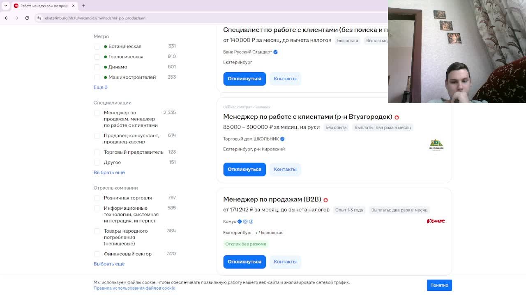Viewport: 526px width, 295px height.
Task: Respond to Банк Русский Стандарт vacancy
Action: [x=245, y=79]
